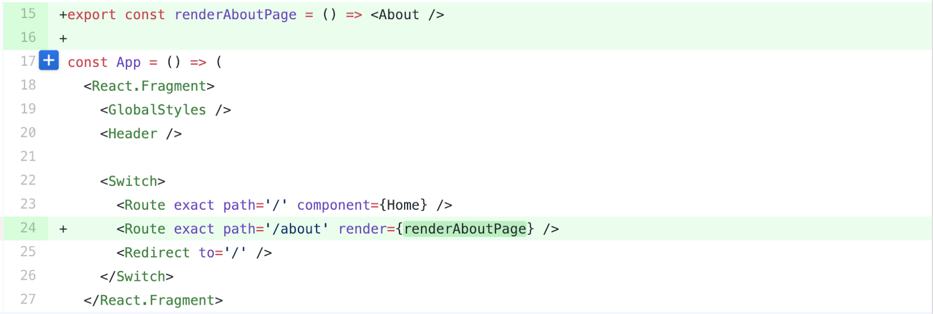
Task: Select line number 22
Action: (x=28, y=181)
